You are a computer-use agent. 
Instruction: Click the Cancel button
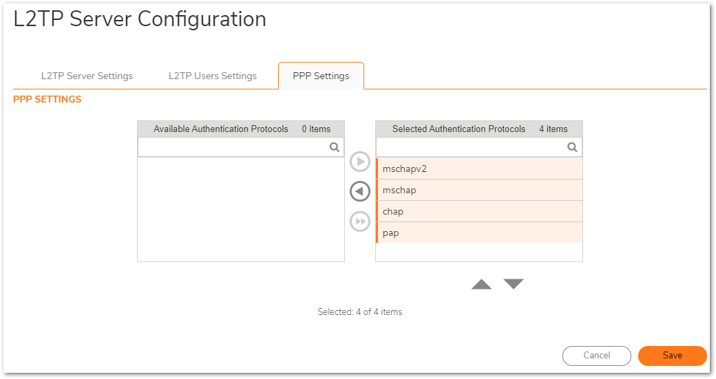tap(596, 356)
